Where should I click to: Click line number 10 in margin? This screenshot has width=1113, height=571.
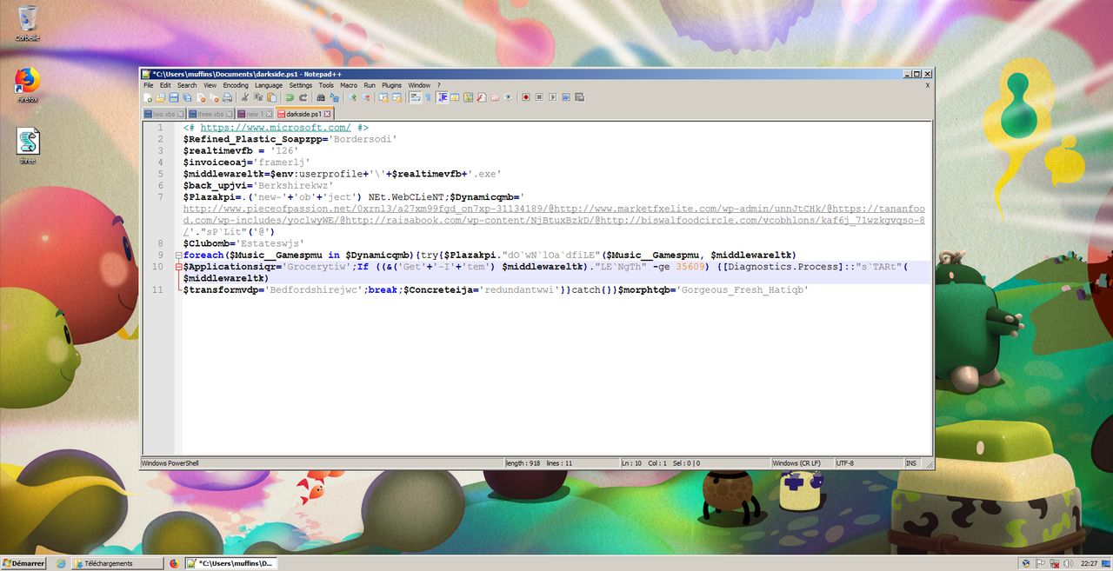tap(158, 267)
